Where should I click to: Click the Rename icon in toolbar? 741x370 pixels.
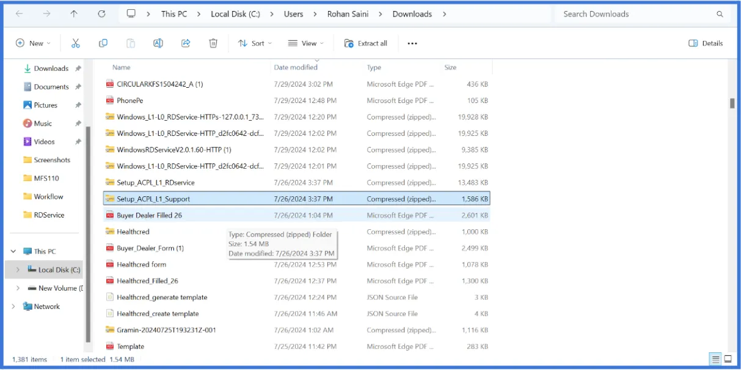point(158,43)
